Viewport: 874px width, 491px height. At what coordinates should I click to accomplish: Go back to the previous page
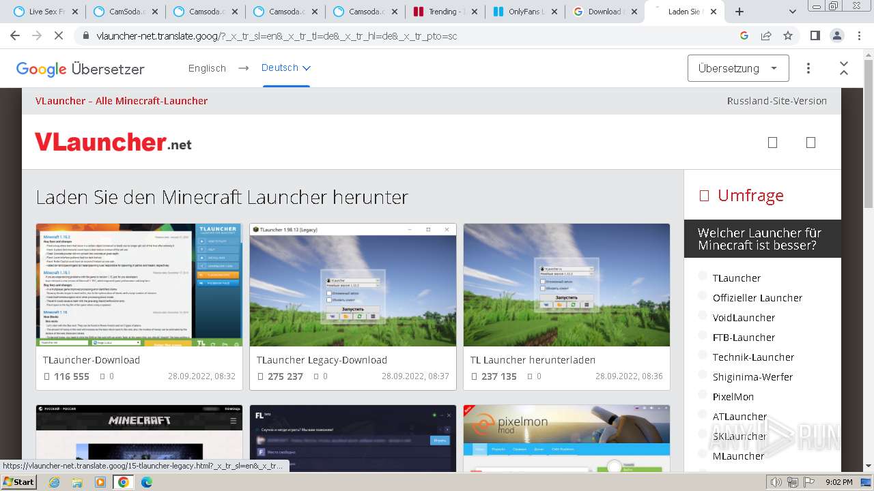pos(15,36)
